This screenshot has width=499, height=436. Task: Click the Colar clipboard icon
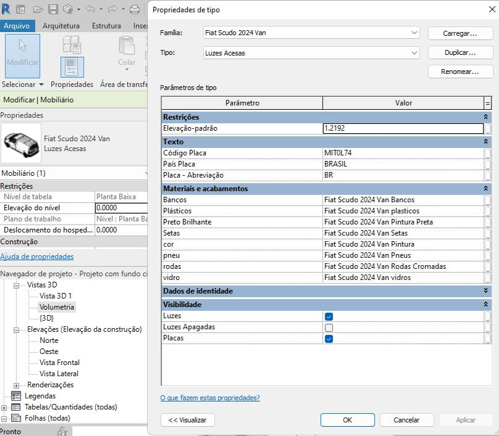point(127,46)
